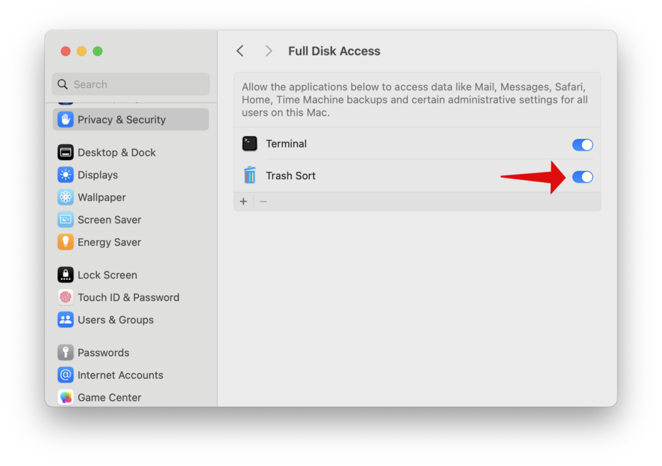Click the Passwords key icon
Viewport: 662px width, 466px height.
pos(65,352)
